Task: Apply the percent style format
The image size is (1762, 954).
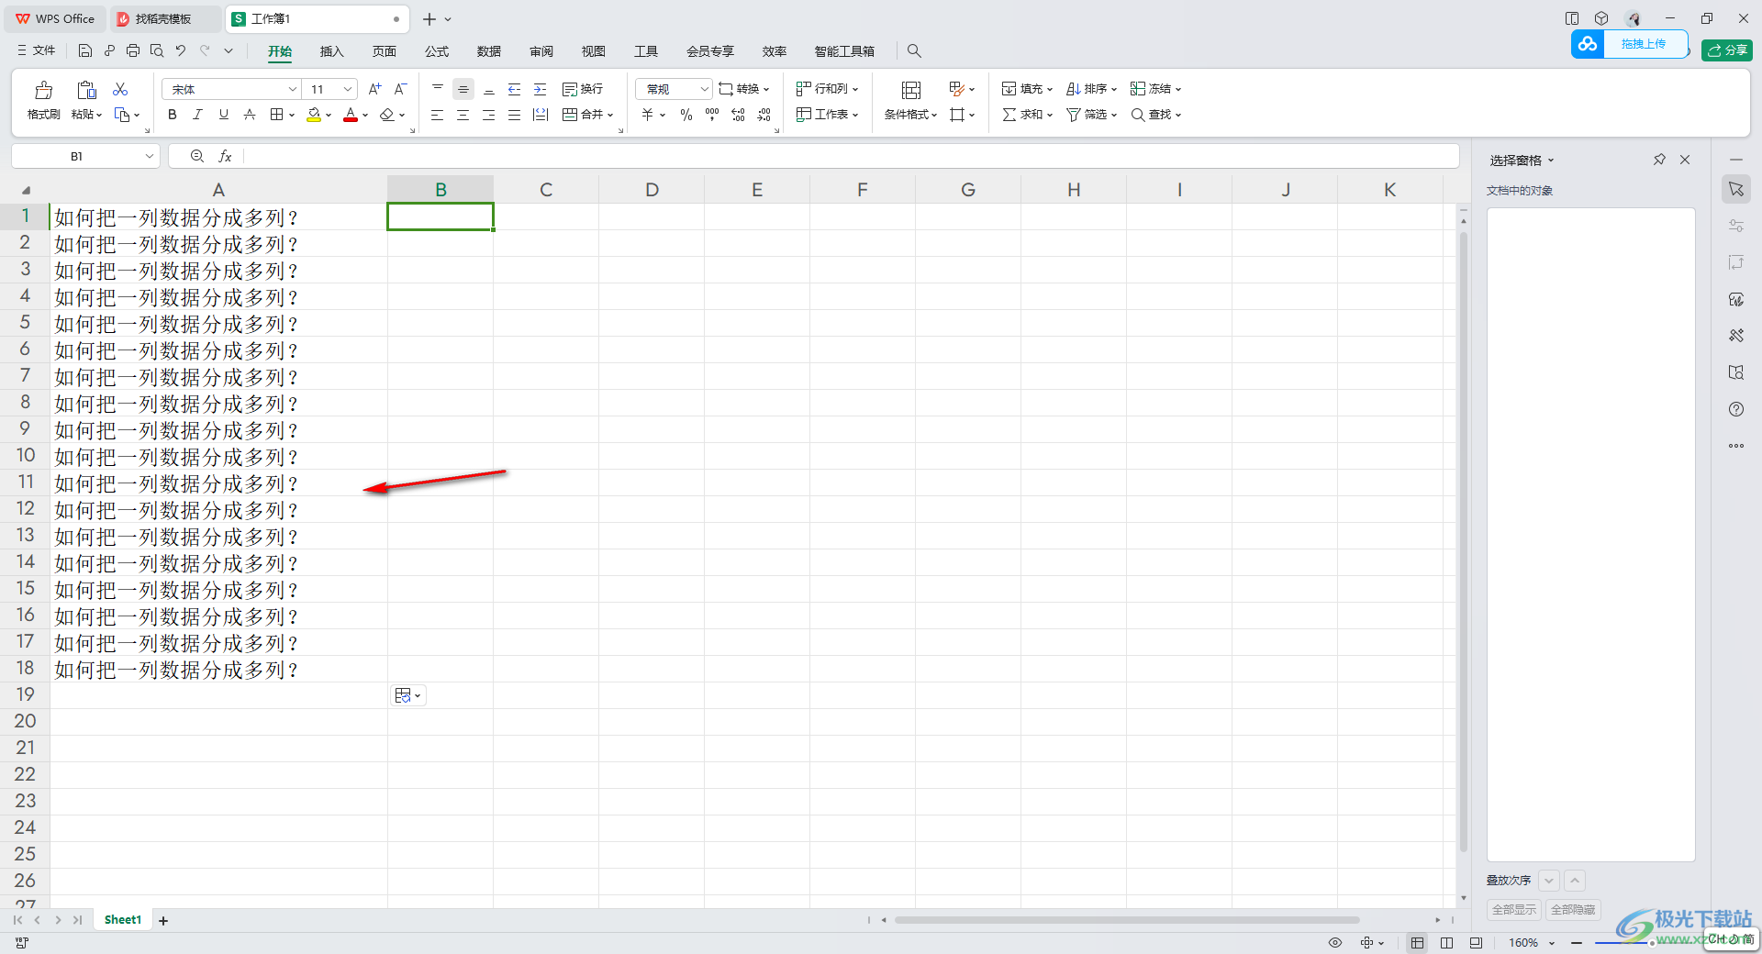Action: [x=686, y=115]
